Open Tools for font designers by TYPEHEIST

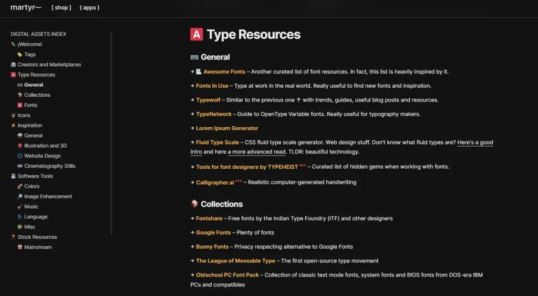click(247, 167)
